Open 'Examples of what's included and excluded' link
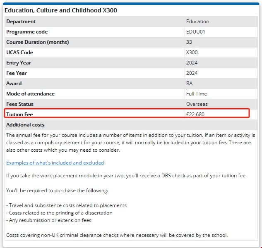This screenshot has height=248, width=262. [x=55, y=163]
